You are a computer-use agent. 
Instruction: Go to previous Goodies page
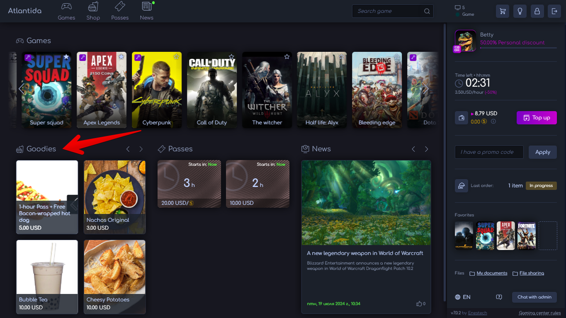coord(128,149)
